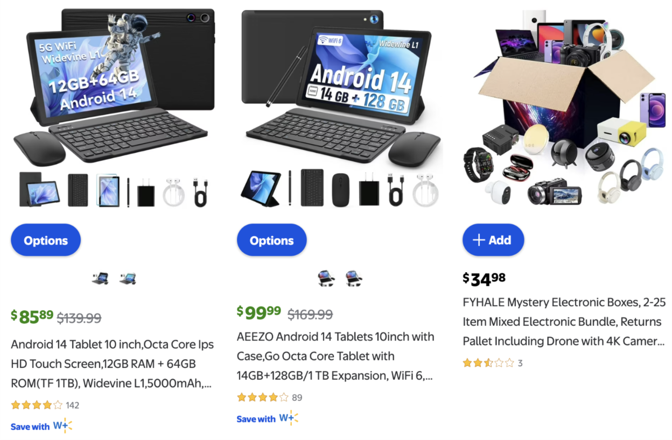Open the 14 GB + 128 GB tablet image
The height and width of the screenshot is (440, 672).
[x=339, y=108]
